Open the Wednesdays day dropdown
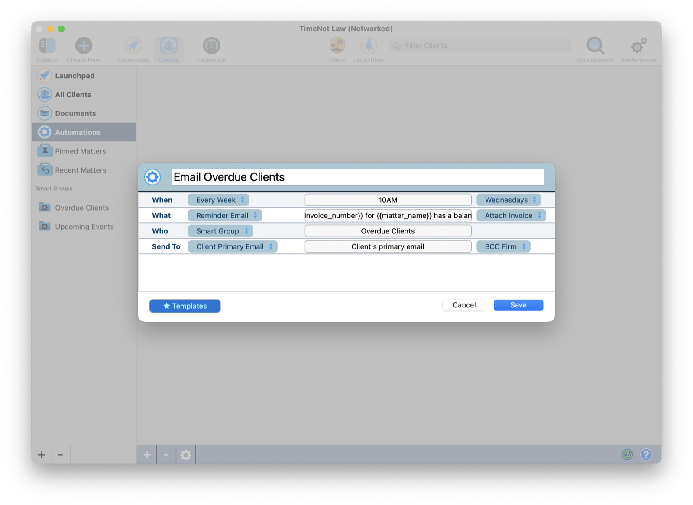Image resolution: width=693 pixels, height=505 pixels. point(508,200)
